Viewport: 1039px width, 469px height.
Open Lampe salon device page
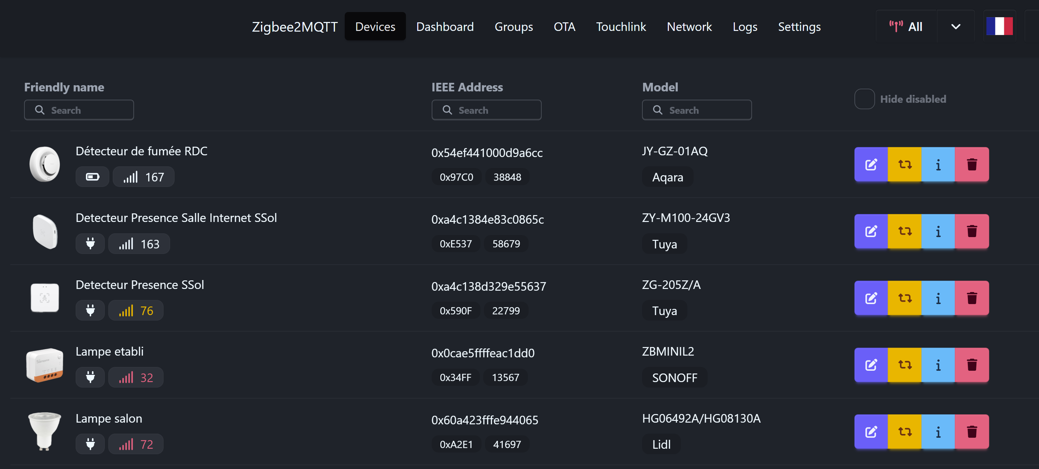tap(109, 418)
